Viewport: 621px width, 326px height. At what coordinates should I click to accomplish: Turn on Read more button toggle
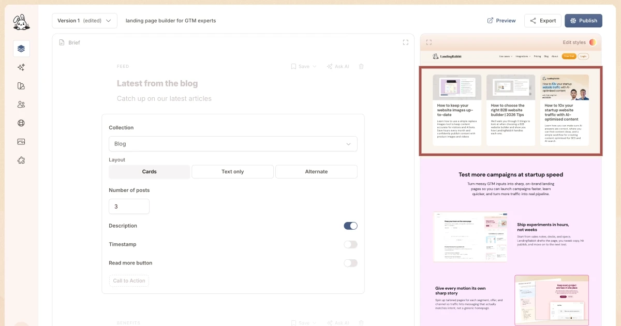tap(350, 263)
